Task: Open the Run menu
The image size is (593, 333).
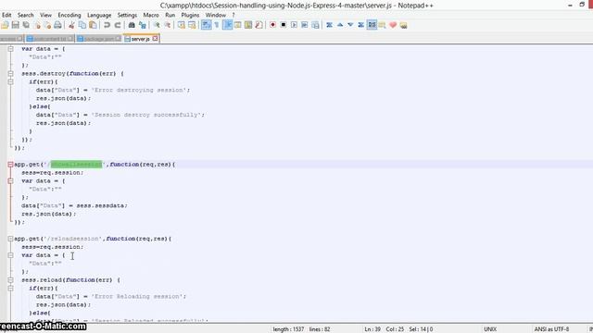Action: (170, 15)
